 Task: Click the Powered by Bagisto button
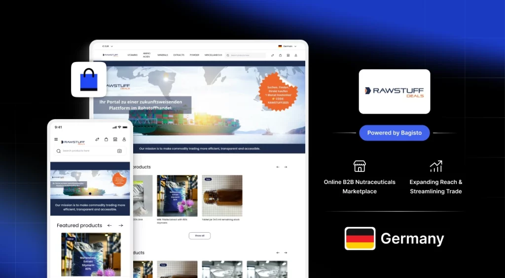click(395, 133)
